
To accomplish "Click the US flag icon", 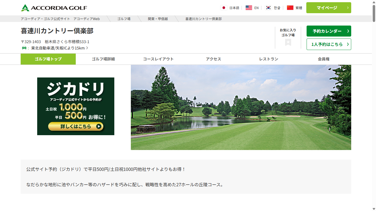I will pyautogui.click(x=249, y=8).
